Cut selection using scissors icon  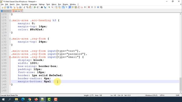(24, 7)
